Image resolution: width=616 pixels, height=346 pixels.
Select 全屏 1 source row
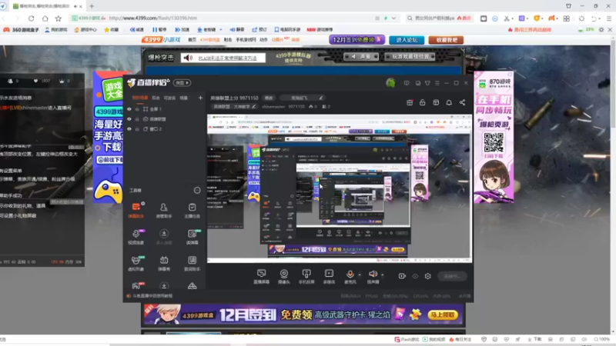tap(164, 109)
